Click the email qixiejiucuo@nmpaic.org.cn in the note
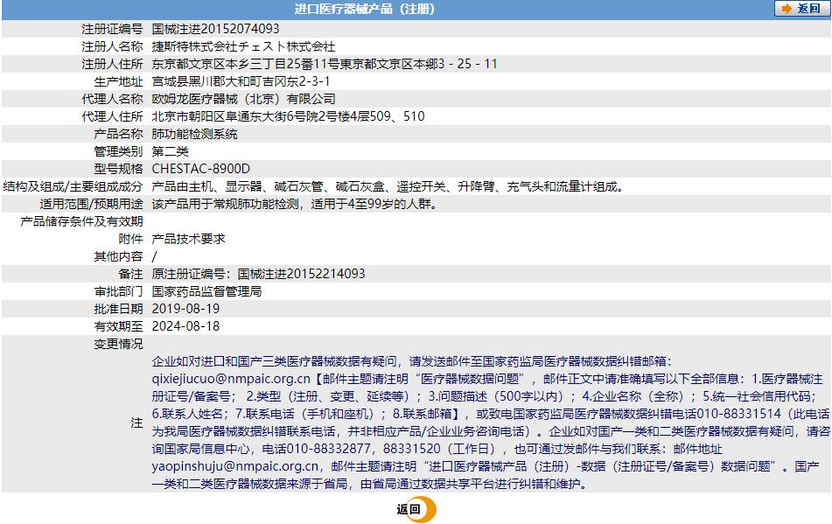832x524 pixels. [x=231, y=379]
